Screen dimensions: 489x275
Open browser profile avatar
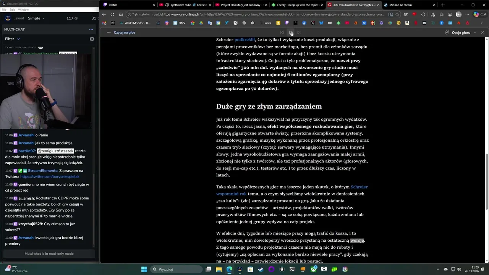[x=458, y=15]
